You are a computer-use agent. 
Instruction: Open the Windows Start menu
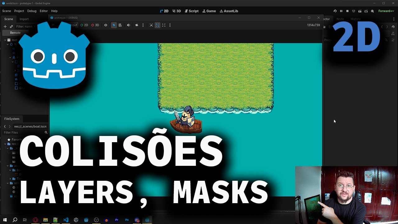5,220
